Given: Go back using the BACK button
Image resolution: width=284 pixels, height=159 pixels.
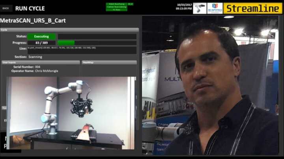Looking at the screenshot, I should 6,8.
